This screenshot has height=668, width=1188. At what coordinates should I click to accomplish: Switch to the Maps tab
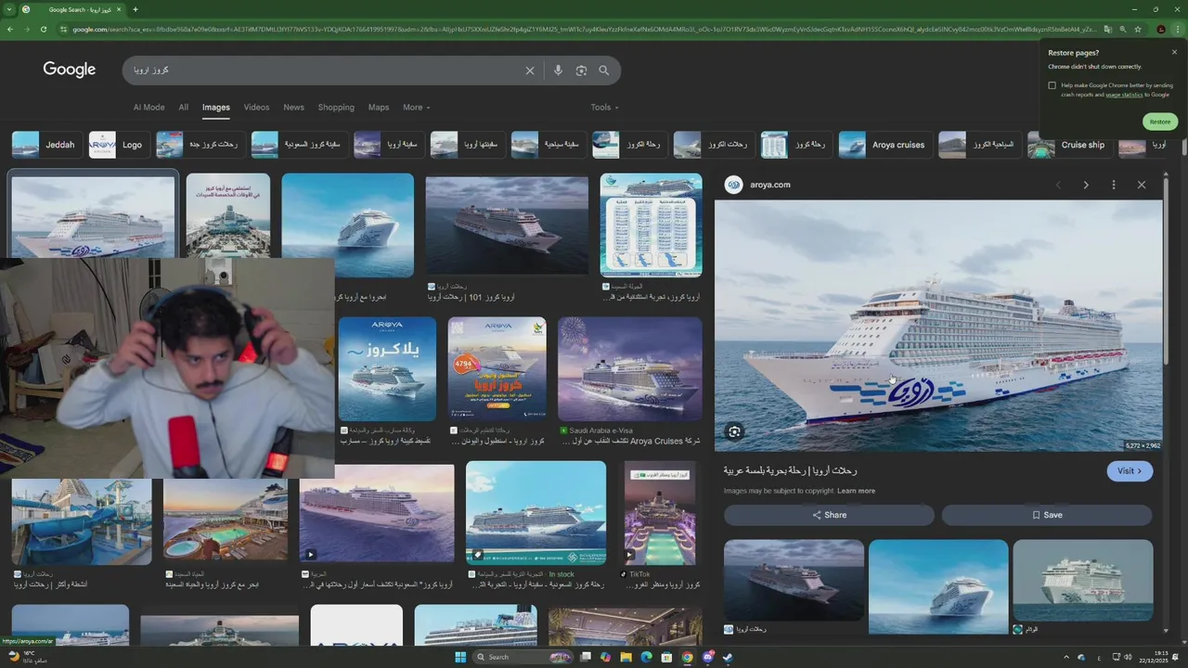379,108
